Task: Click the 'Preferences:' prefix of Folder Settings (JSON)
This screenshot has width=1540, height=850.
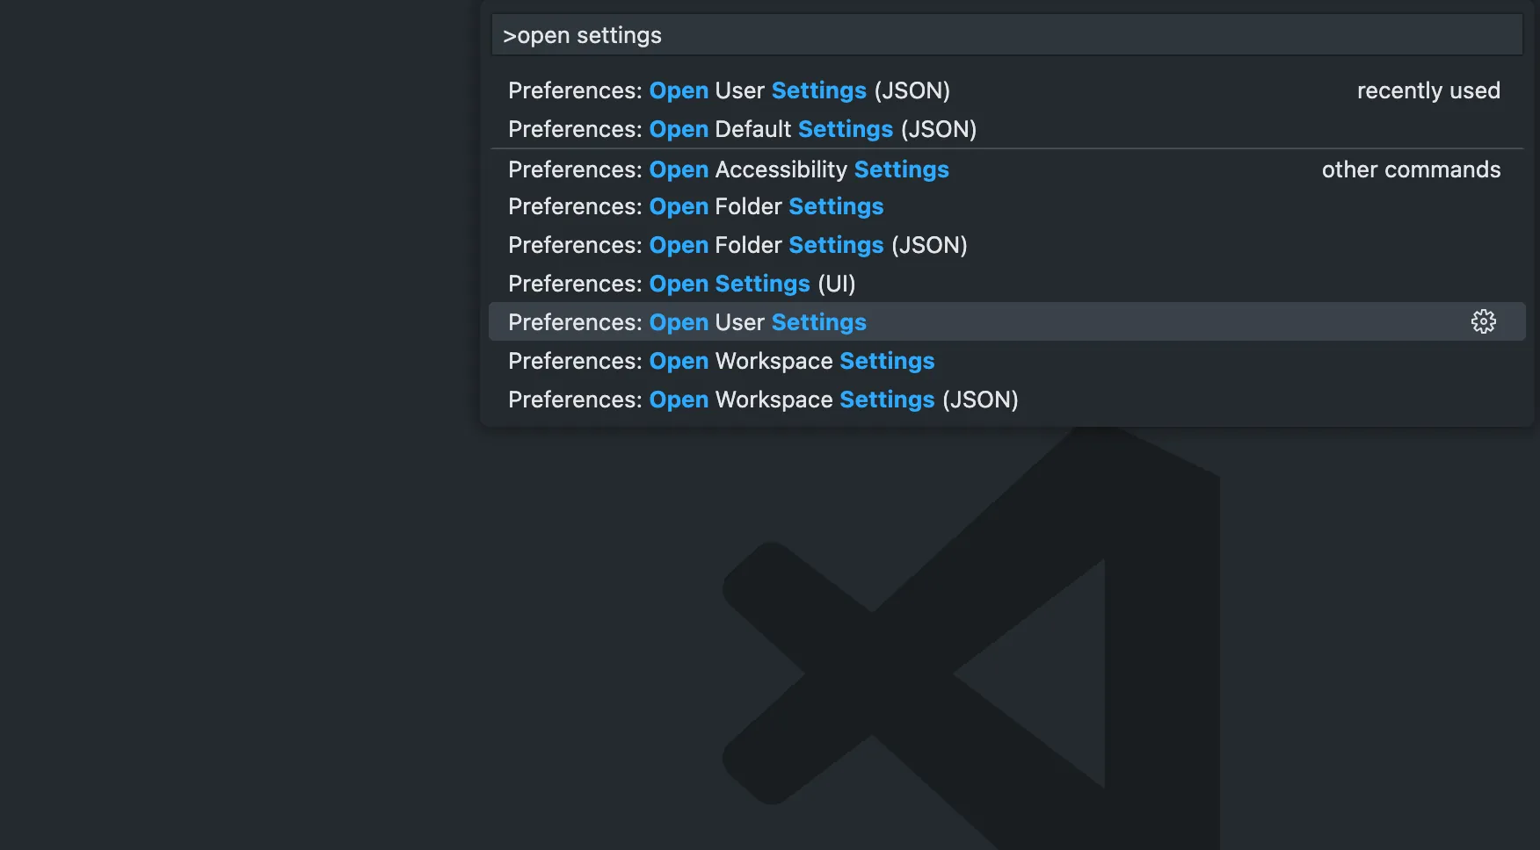Action: point(575,245)
